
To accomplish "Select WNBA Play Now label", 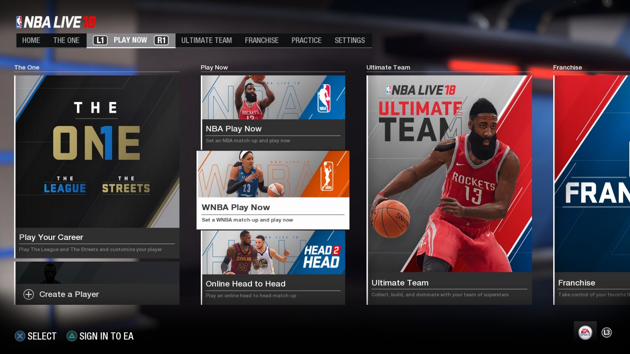I will 235,207.
